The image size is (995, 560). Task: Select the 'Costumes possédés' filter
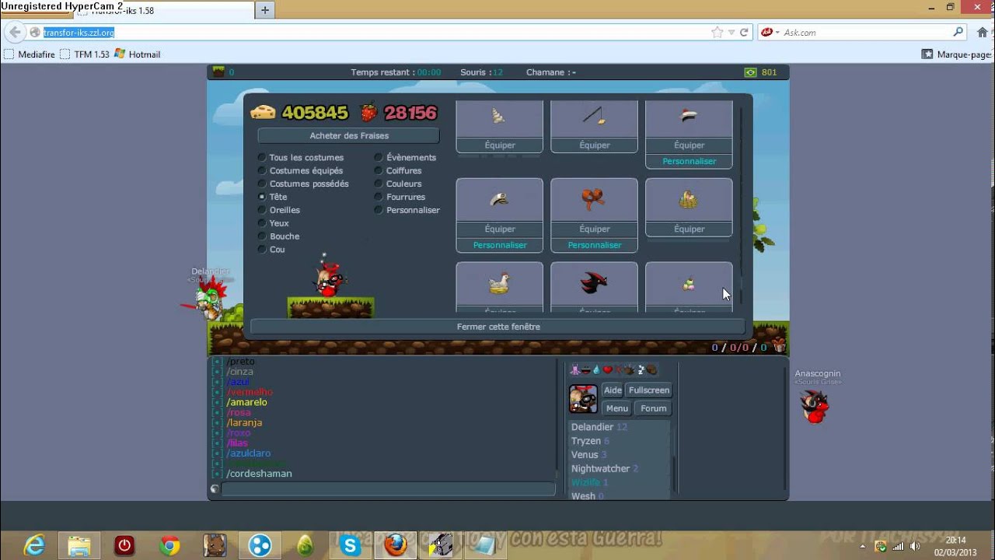tap(303, 184)
